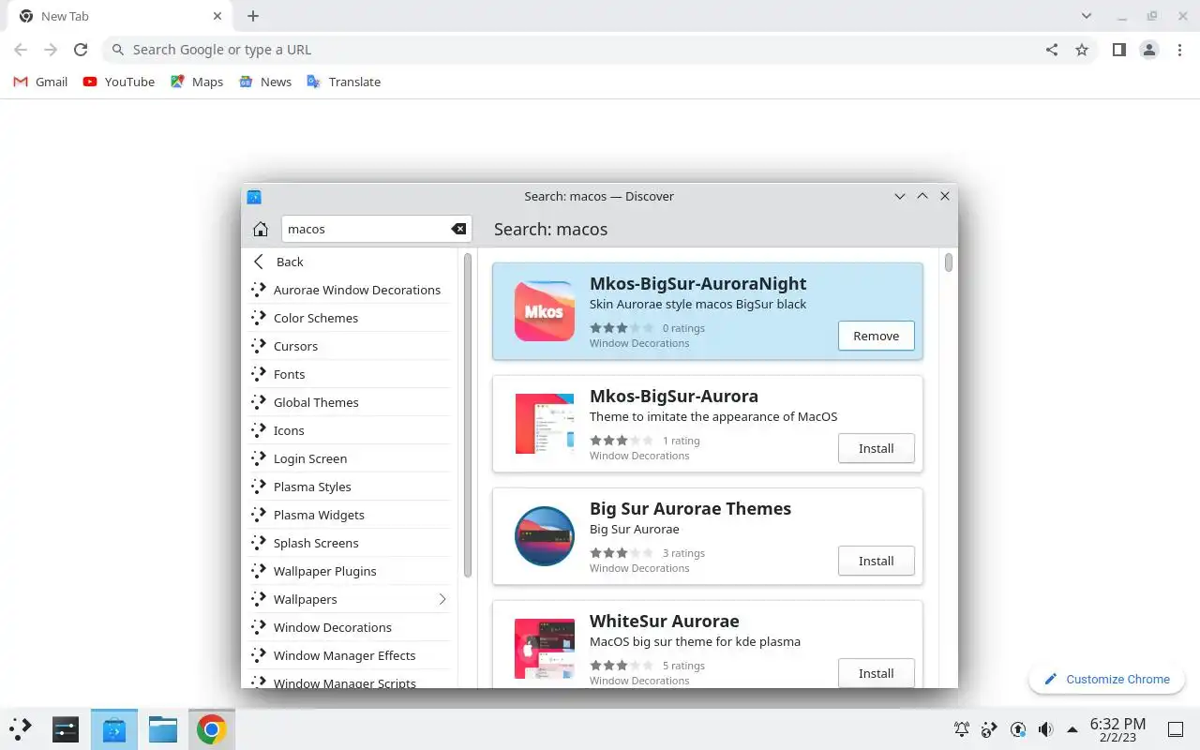The image size is (1200, 750).
Task: Open Global Themes category
Action: (351, 402)
